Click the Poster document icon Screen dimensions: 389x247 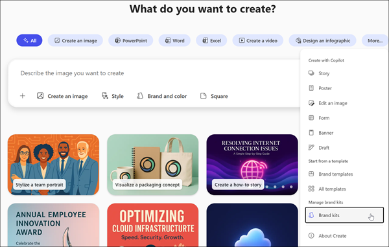tap(311, 88)
